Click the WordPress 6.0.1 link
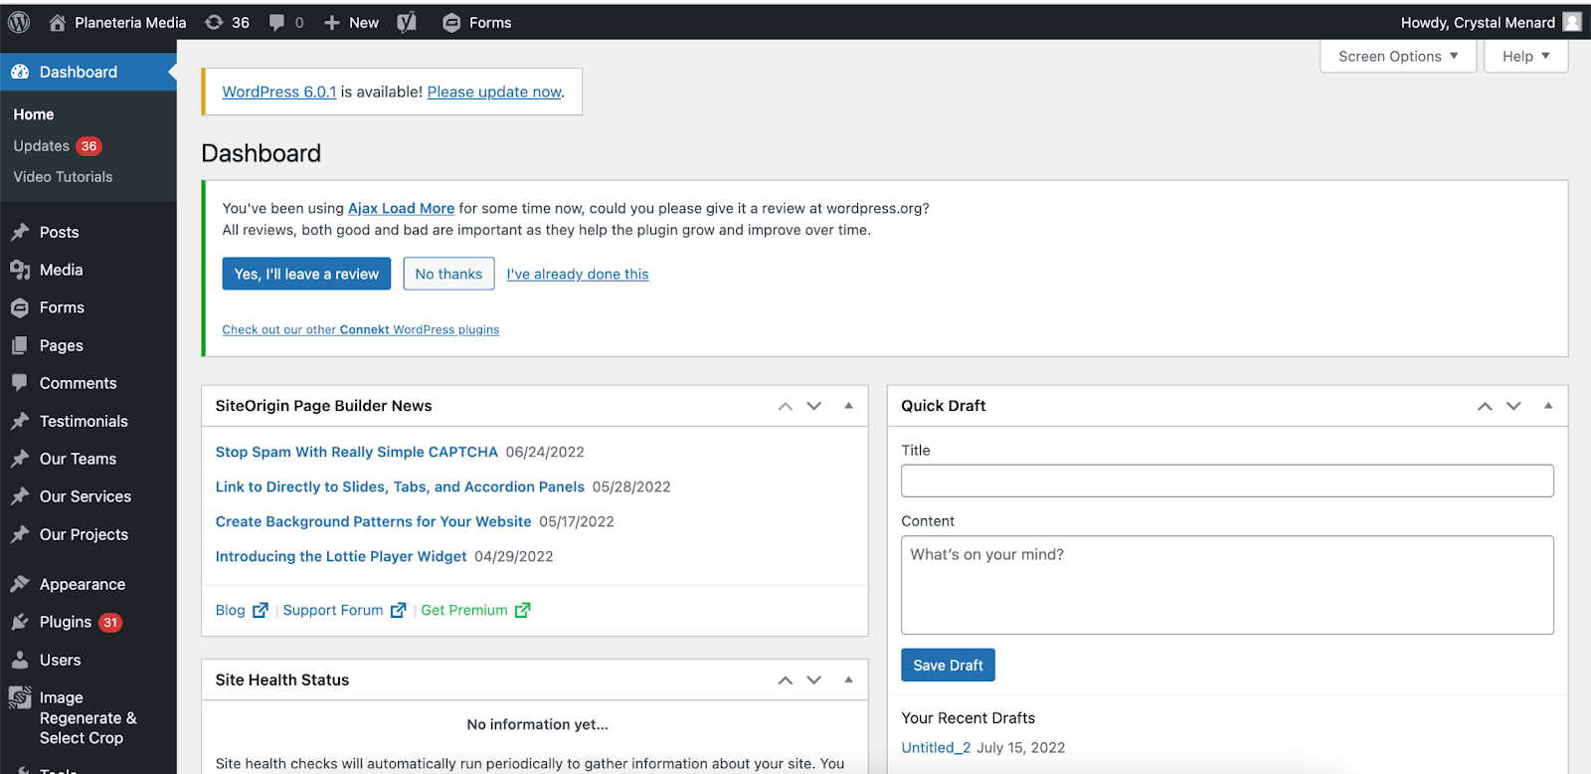The image size is (1591, 774). (279, 92)
